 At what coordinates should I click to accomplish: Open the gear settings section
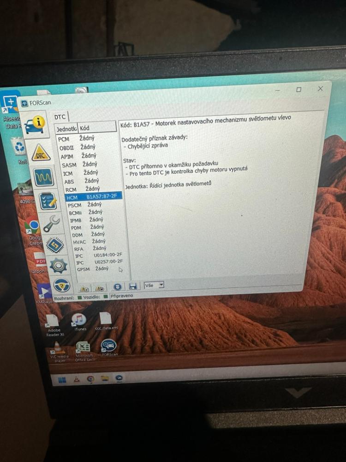pyautogui.click(x=59, y=265)
